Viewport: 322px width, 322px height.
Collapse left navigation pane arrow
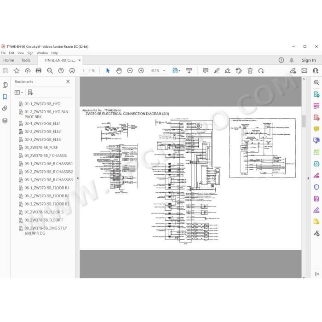(78, 178)
